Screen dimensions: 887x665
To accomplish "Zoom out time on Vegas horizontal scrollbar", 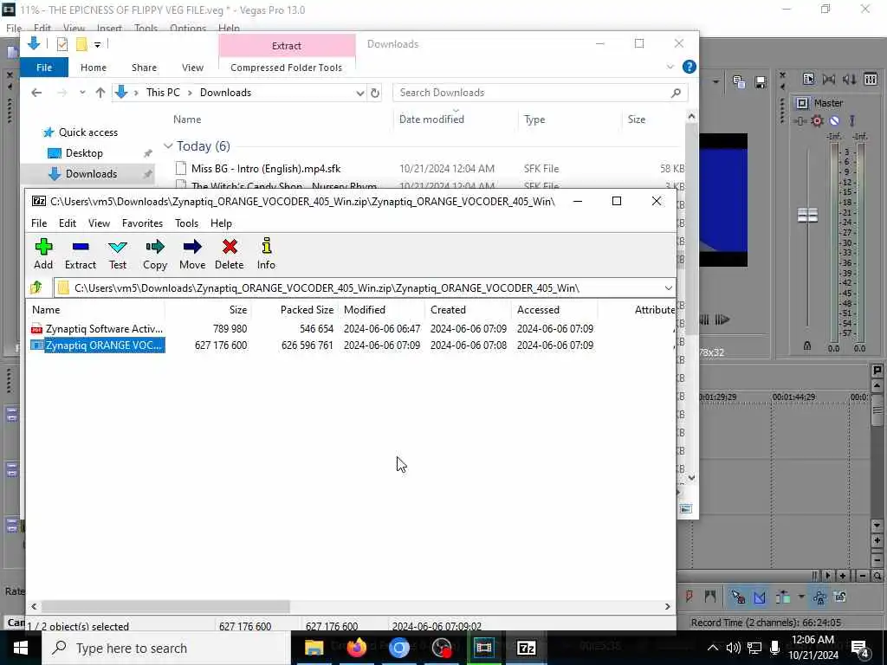I will click(x=863, y=576).
